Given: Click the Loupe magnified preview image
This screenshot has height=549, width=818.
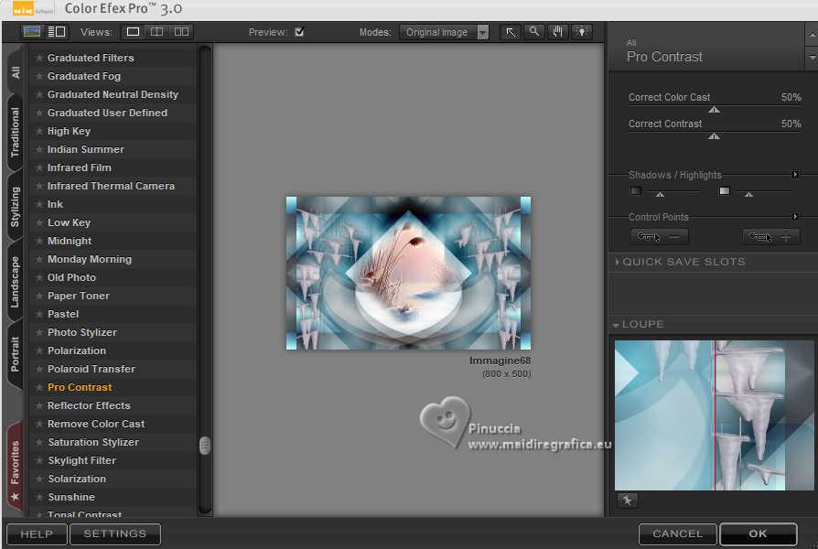Looking at the screenshot, I should click(714, 415).
